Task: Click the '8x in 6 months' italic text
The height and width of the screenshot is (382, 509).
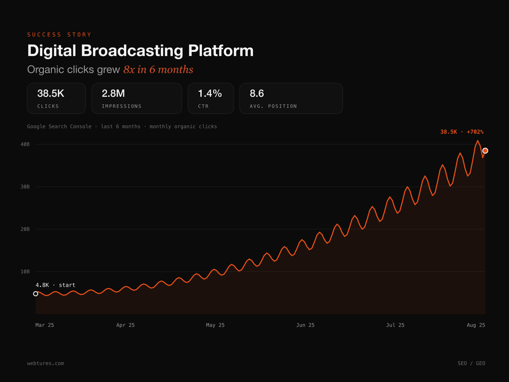Action: 158,70
